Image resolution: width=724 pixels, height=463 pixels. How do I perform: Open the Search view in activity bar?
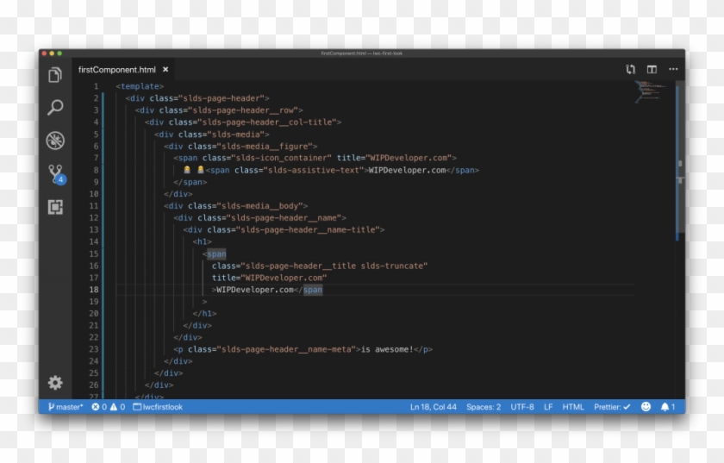tap(55, 108)
